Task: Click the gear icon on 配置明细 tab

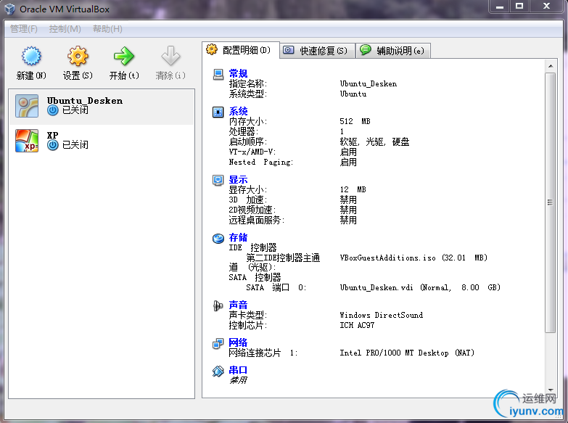Action: [212, 49]
